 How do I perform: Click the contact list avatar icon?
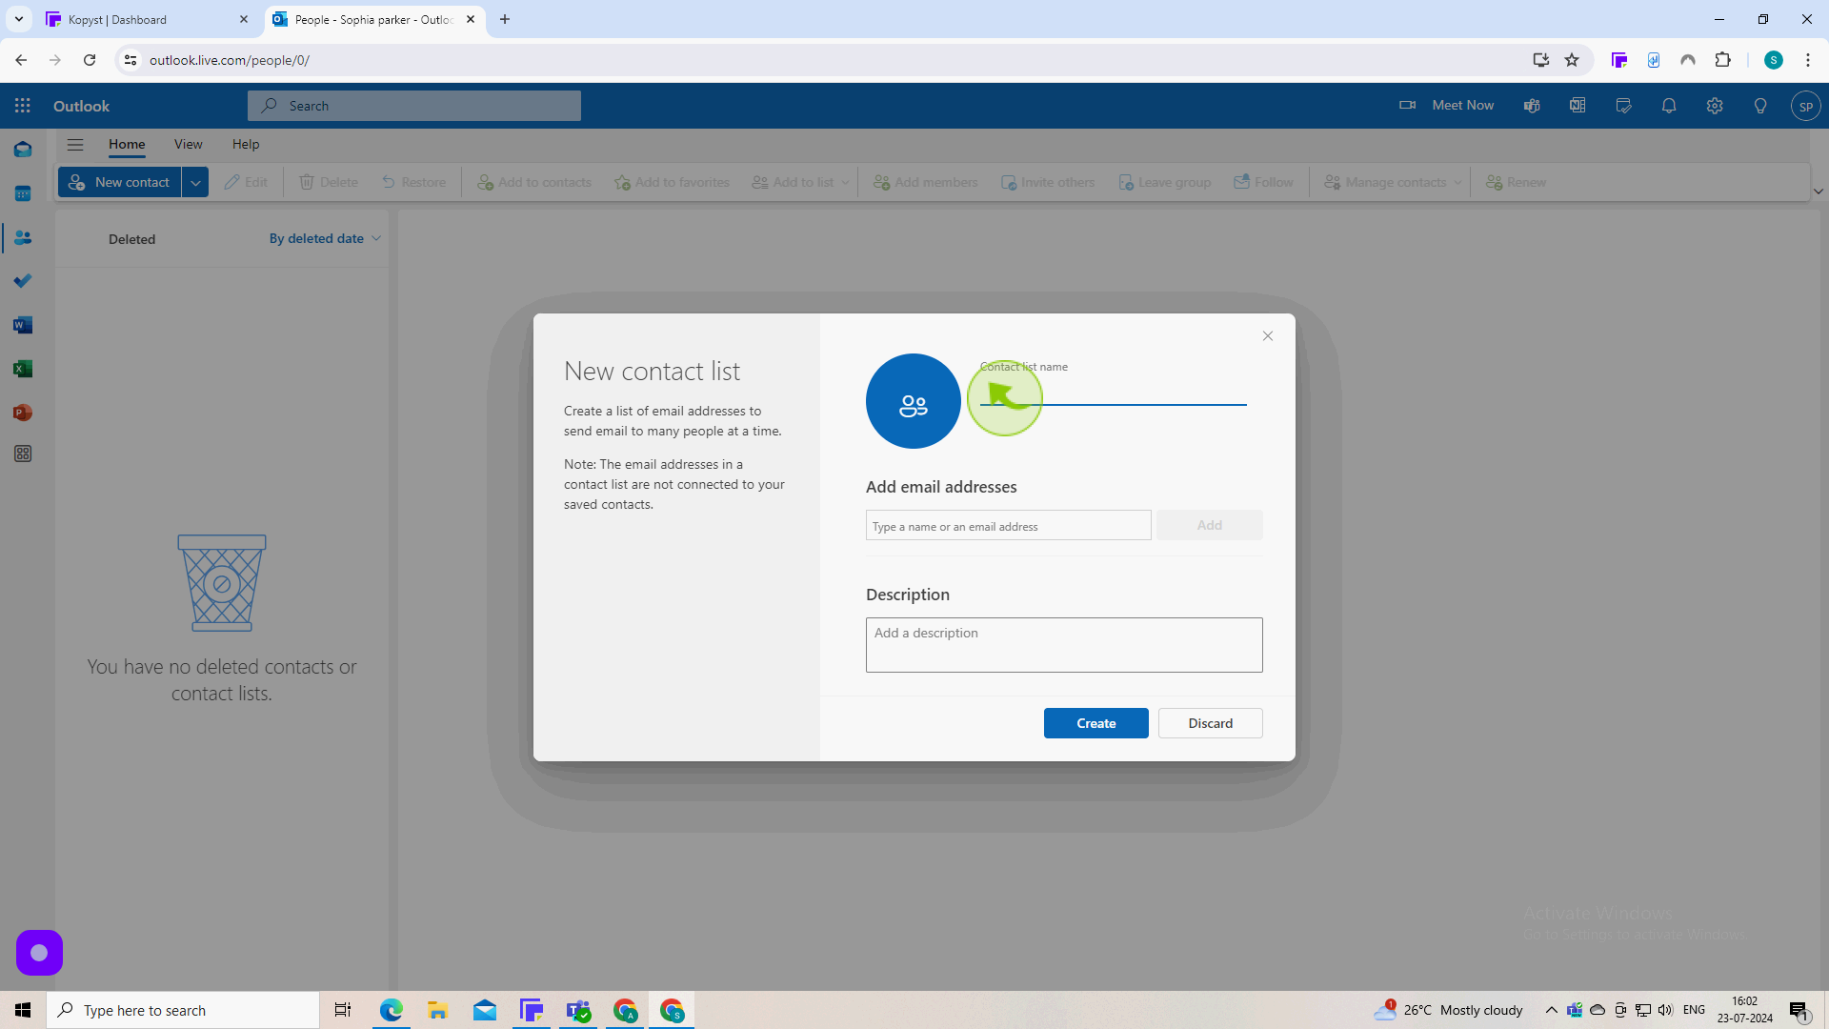click(912, 402)
